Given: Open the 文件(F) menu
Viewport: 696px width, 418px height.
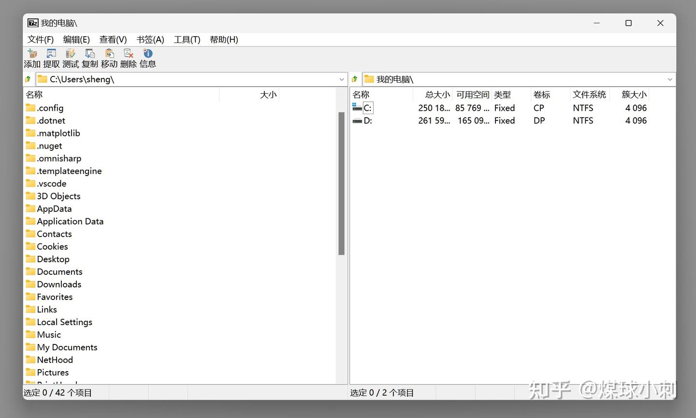Looking at the screenshot, I should tap(40, 39).
